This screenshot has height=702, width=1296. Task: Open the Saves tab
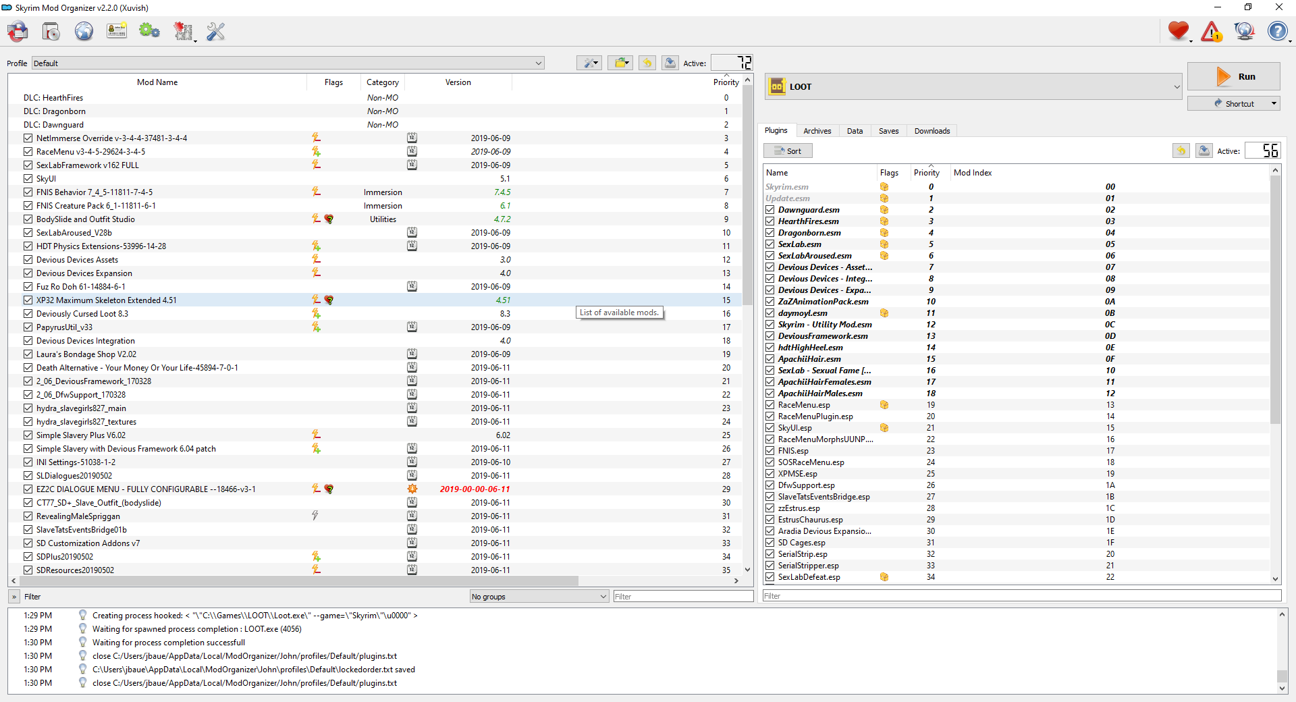point(888,131)
